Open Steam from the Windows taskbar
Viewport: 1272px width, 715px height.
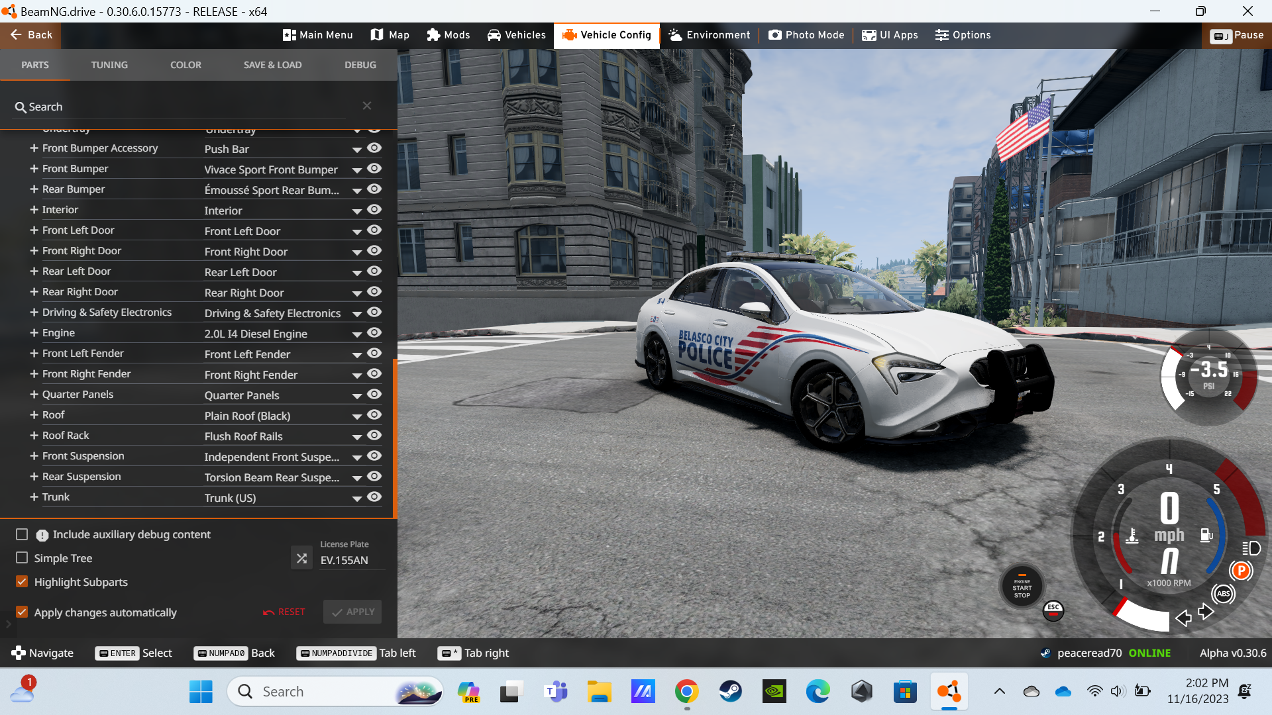tap(730, 692)
